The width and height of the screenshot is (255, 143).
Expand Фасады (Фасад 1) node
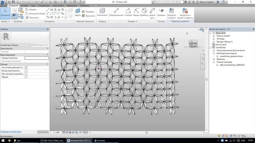pos(214,42)
